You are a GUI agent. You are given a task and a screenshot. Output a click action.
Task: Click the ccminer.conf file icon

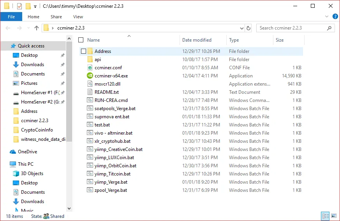[x=90, y=67]
